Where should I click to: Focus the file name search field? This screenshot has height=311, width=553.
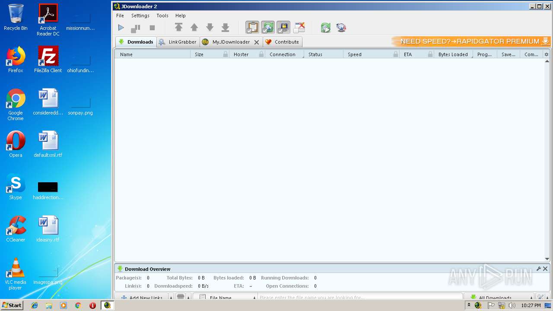[x=360, y=297]
